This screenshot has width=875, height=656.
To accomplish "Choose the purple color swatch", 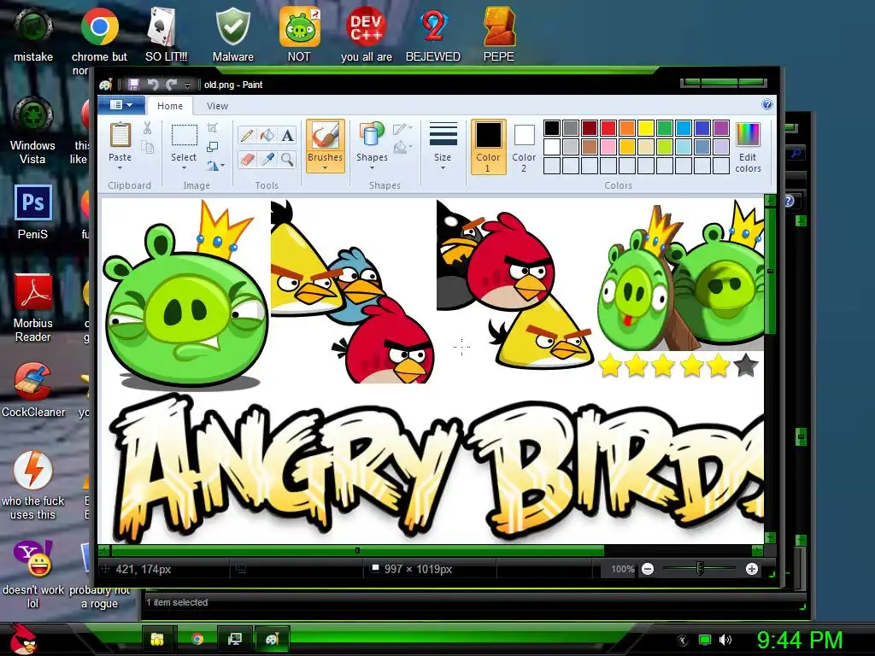I will (721, 128).
